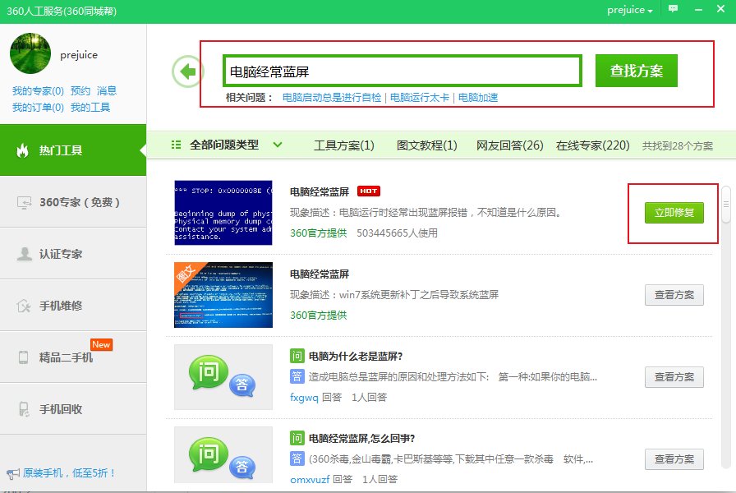Click the HOT badge next to 电脑经常蓝屏

click(368, 190)
